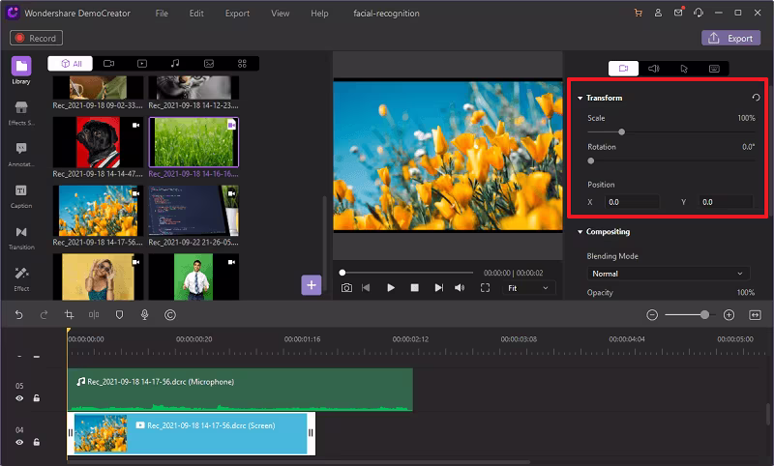Select the camera recordings library tab

[108, 64]
